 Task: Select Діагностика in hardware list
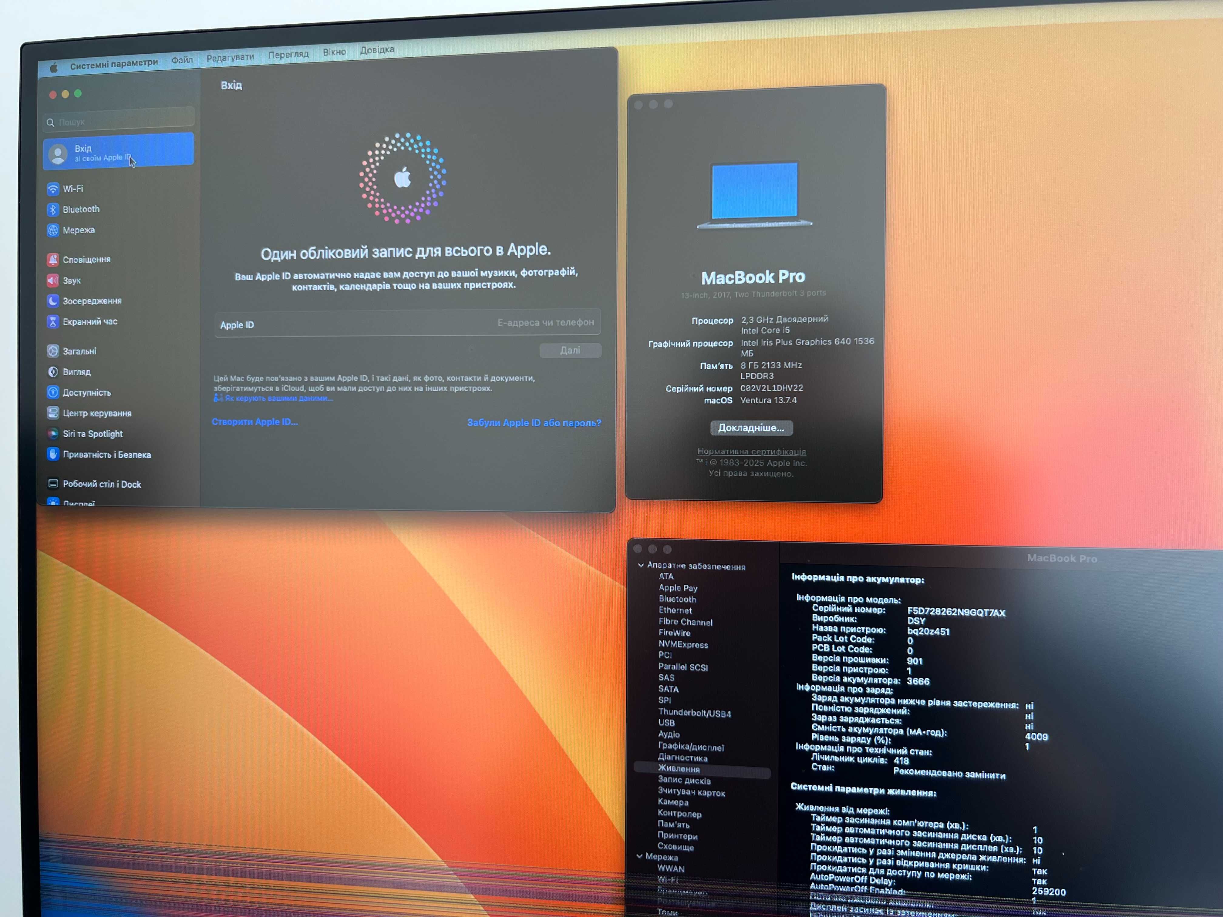pyautogui.click(x=682, y=758)
